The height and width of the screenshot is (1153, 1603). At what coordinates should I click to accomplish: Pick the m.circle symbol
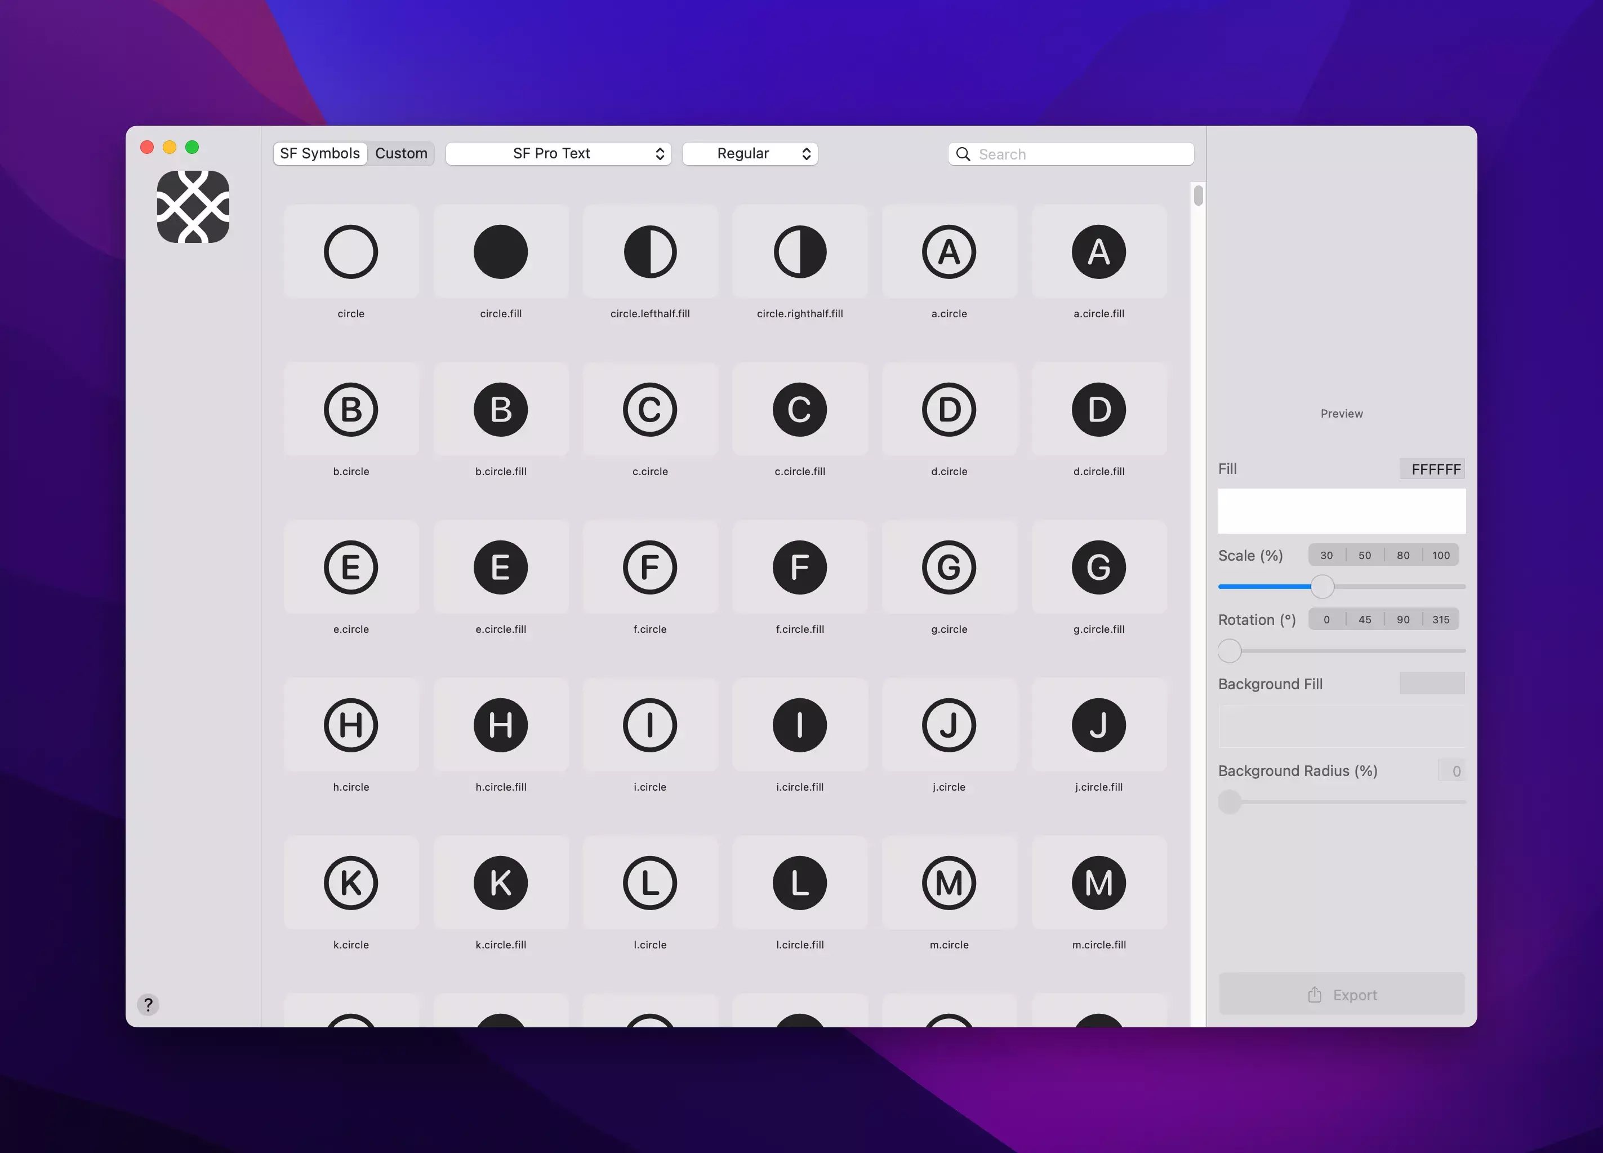point(949,883)
